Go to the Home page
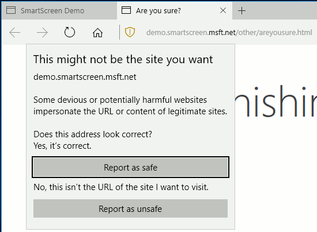The image size is (317, 232). tap(97, 32)
